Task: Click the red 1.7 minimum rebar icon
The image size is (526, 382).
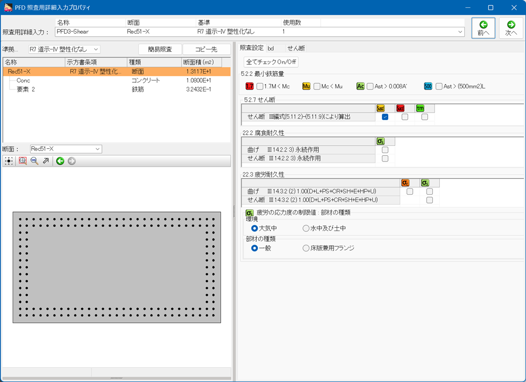Action: point(250,86)
